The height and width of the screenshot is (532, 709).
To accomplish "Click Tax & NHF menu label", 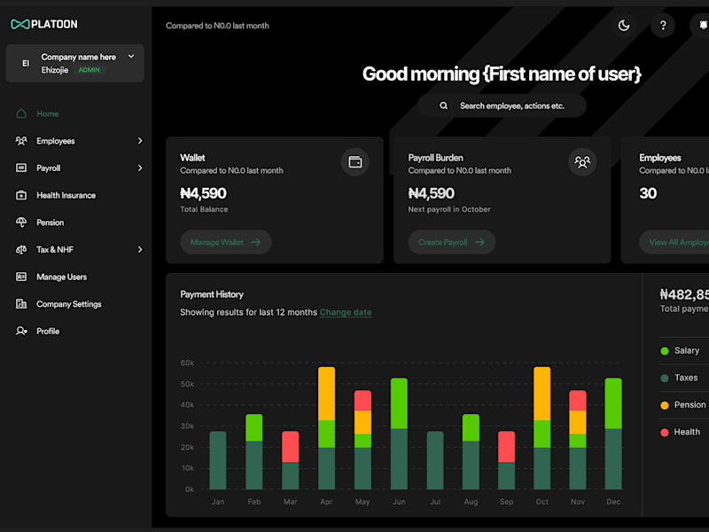I will tap(55, 250).
